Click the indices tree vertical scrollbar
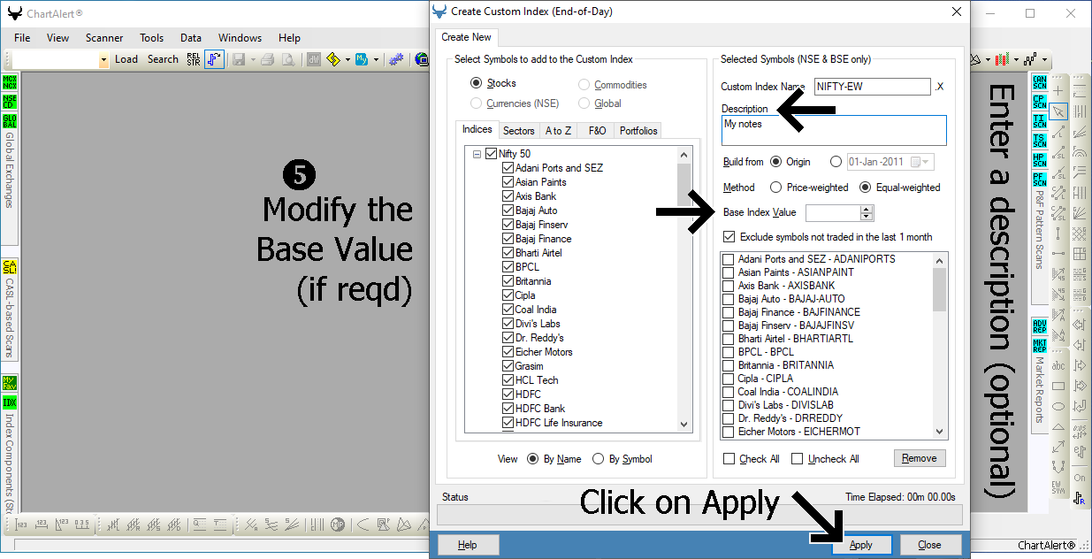Screen dimensions: 1092x559 point(683,289)
